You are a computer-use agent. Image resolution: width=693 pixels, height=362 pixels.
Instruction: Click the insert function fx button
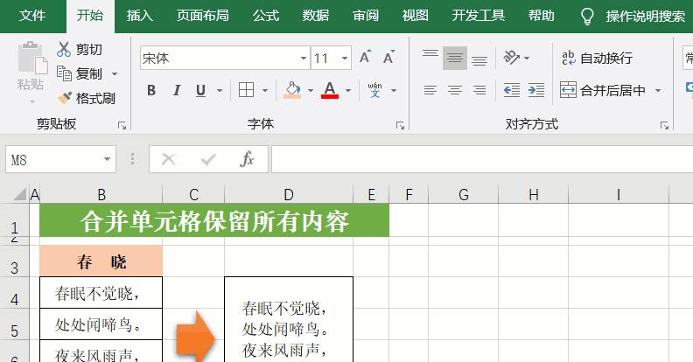pos(247,159)
